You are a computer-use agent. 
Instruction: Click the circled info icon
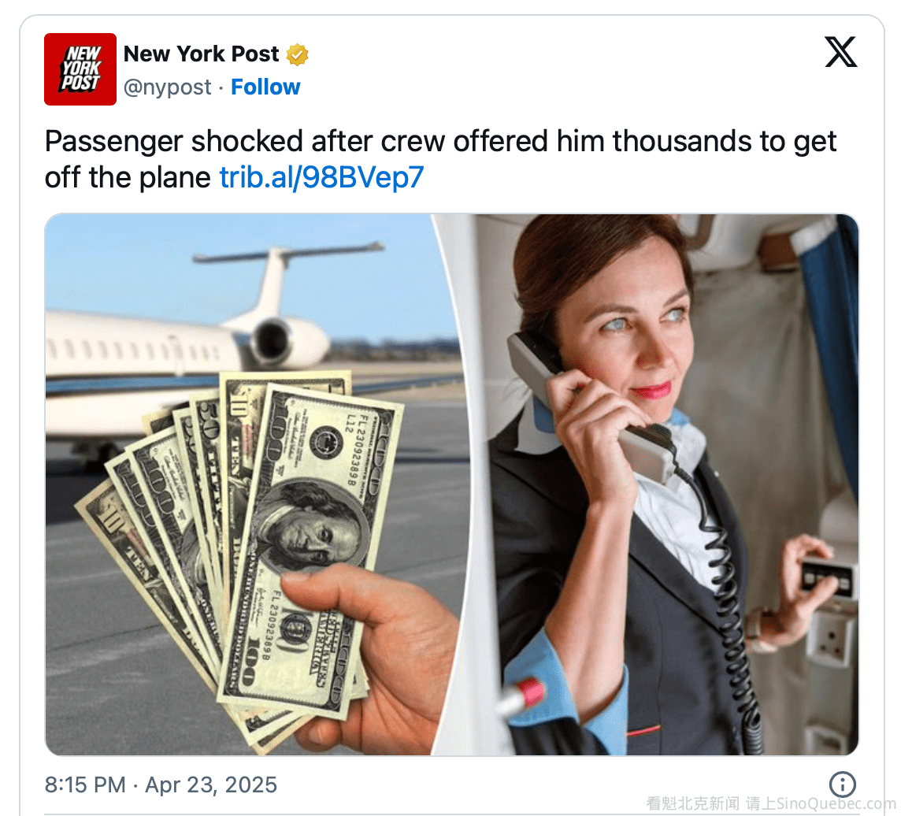click(x=843, y=784)
